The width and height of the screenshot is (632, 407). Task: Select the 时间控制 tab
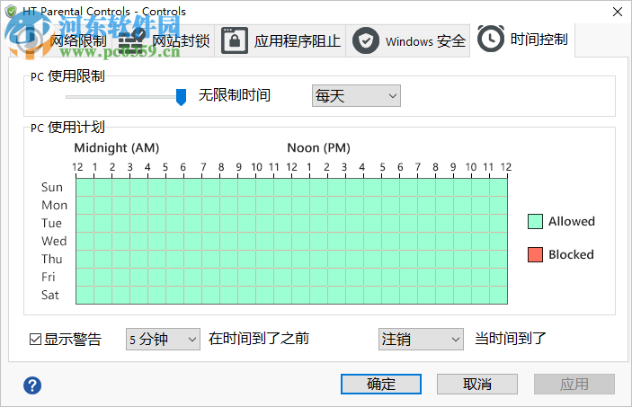coord(522,40)
